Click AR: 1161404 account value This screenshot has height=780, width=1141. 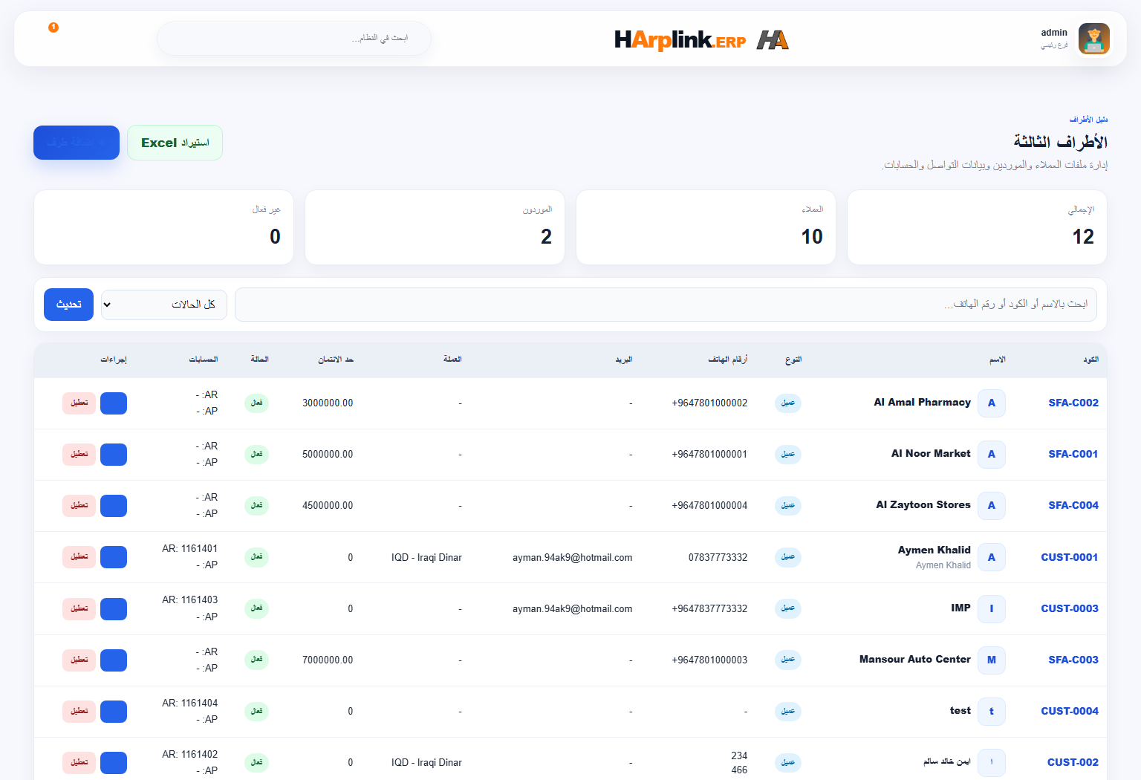189,703
